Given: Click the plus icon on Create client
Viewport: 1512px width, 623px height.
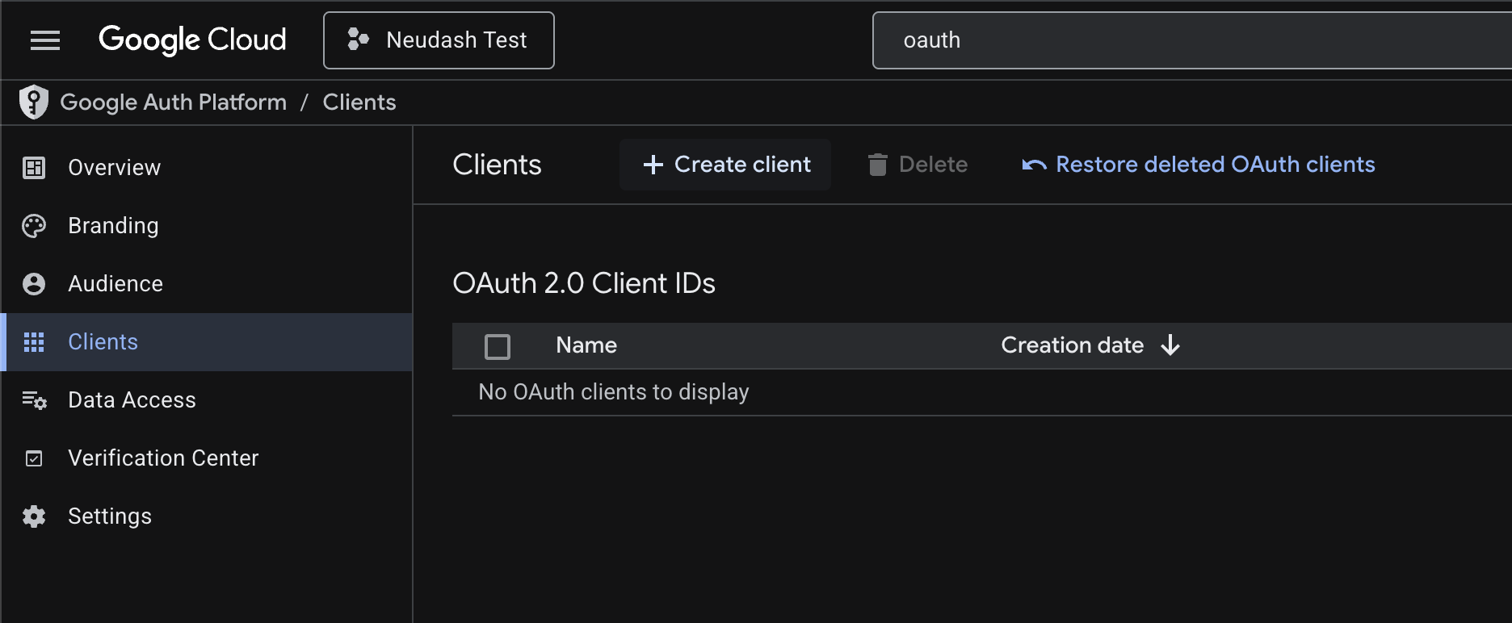Looking at the screenshot, I should pyautogui.click(x=653, y=165).
